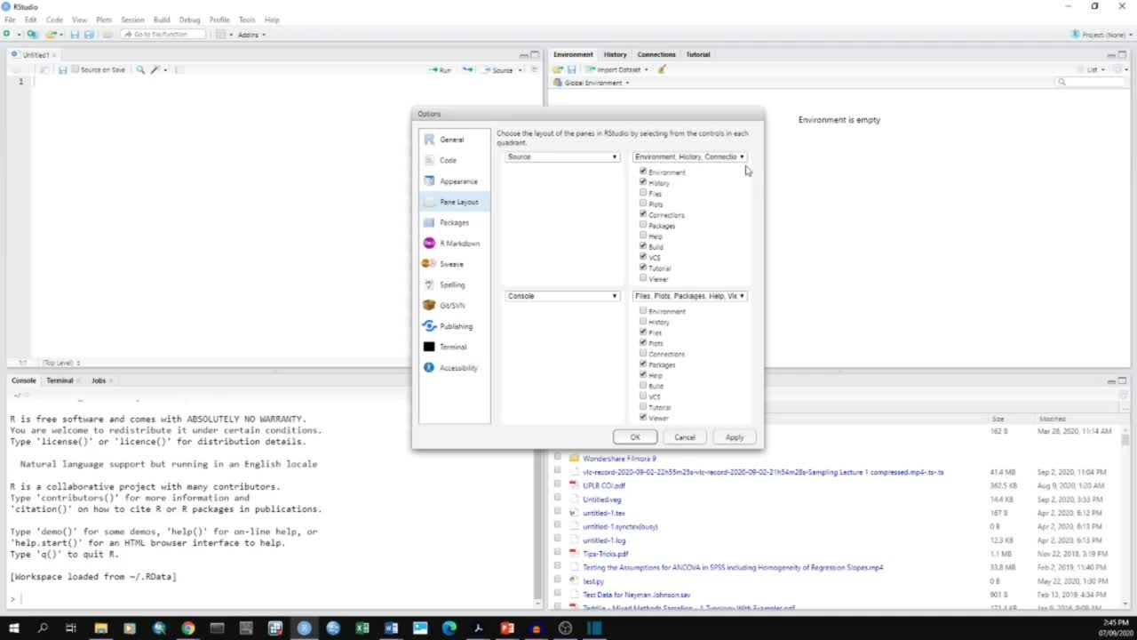Screen dimensions: 1137x640
Task: Select the Git/SVN options category
Action: (x=454, y=306)
